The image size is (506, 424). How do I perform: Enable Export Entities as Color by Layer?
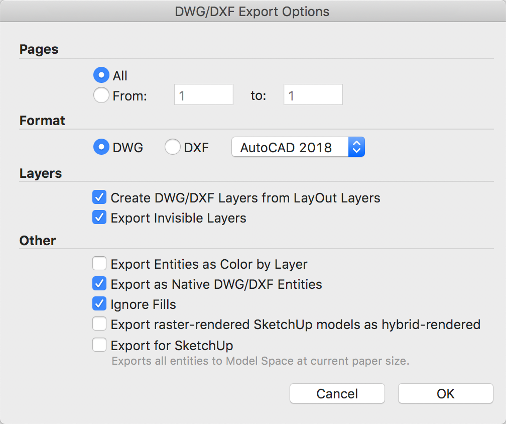99,264
